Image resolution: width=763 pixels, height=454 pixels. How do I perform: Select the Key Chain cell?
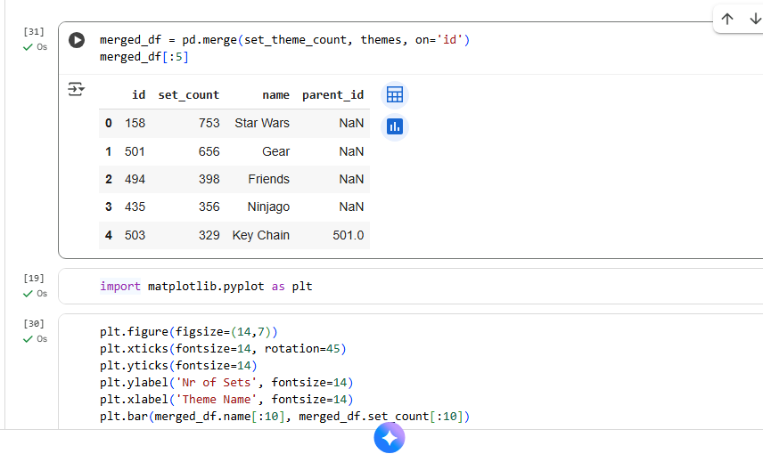(x=261, y=235)
